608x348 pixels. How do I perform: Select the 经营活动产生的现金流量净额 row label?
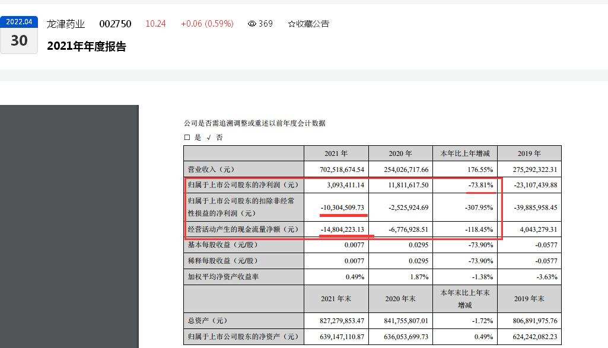[x=244, y=229]
